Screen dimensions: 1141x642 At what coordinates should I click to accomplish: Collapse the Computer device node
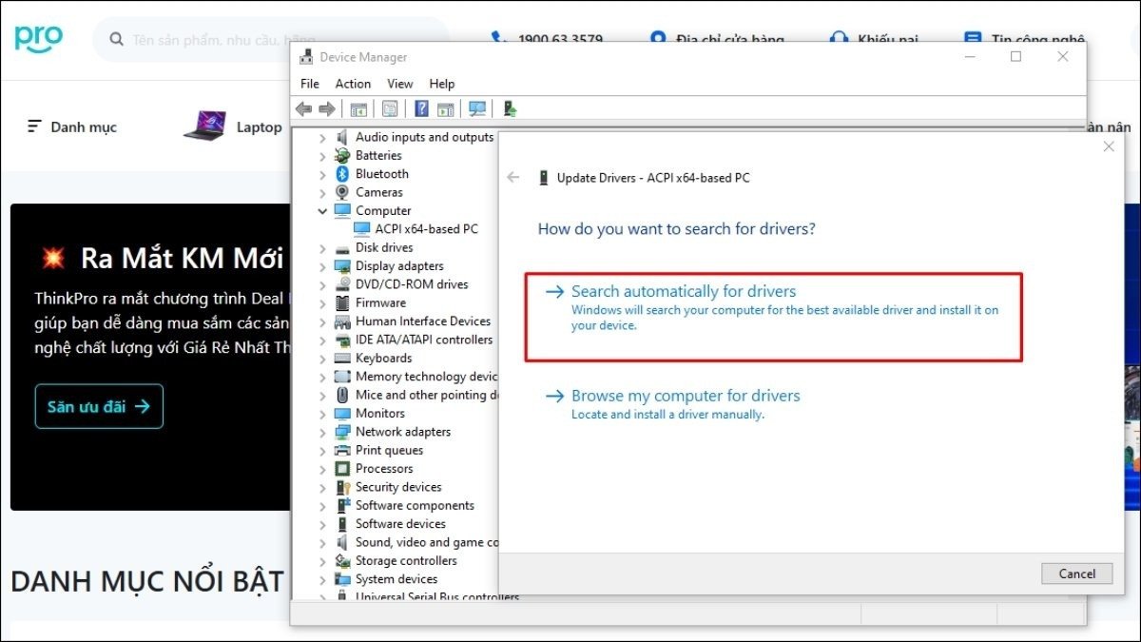323,210
